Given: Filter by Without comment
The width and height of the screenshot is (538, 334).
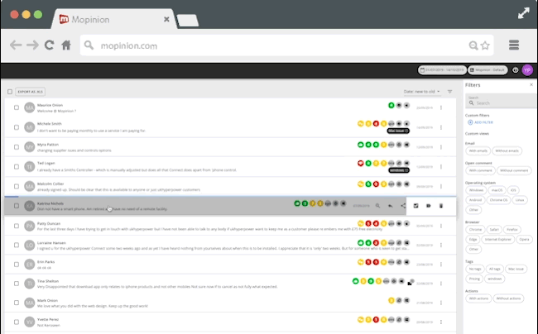Looking at the screenshot, I should [514, 170].
